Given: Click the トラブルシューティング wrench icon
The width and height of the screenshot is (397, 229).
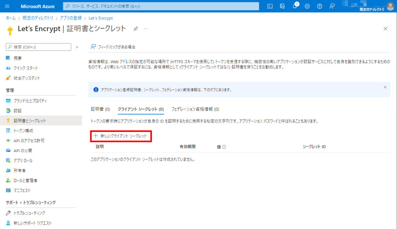Looking at the screenshot, I should pyautogui.click(x=8, y=213).
